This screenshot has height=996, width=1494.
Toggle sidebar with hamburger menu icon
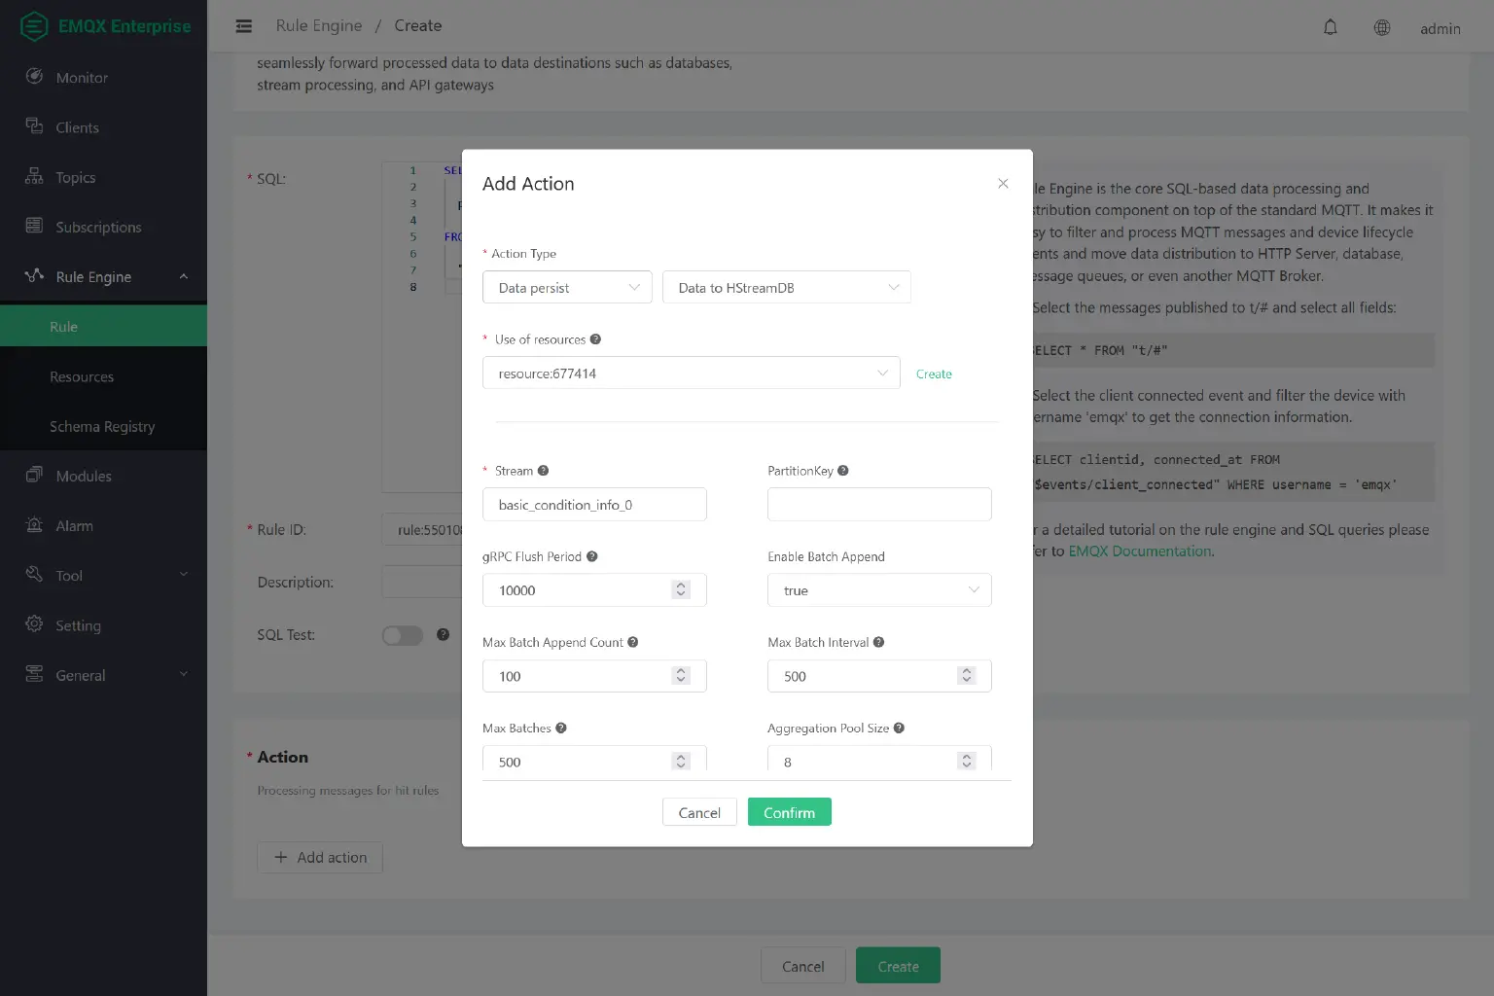pyautogui.click(x=243, y=26)
